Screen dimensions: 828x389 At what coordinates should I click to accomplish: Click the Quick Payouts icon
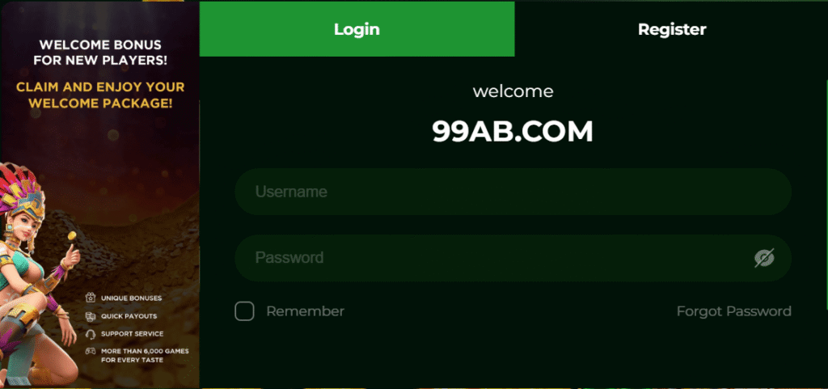[91, 316]
